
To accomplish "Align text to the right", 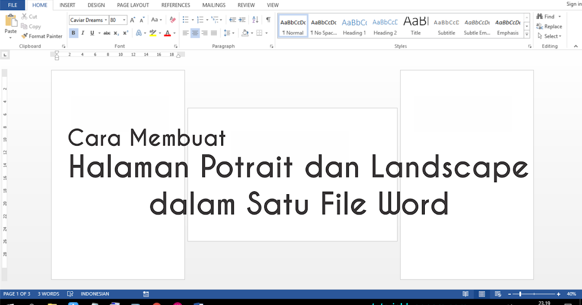I will pyautogui.click(x=204, y=33).
